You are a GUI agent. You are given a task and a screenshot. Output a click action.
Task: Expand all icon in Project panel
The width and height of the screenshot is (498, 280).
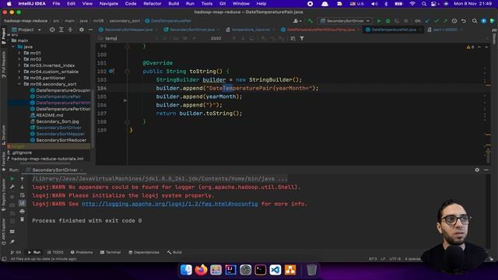pos(61,30)
